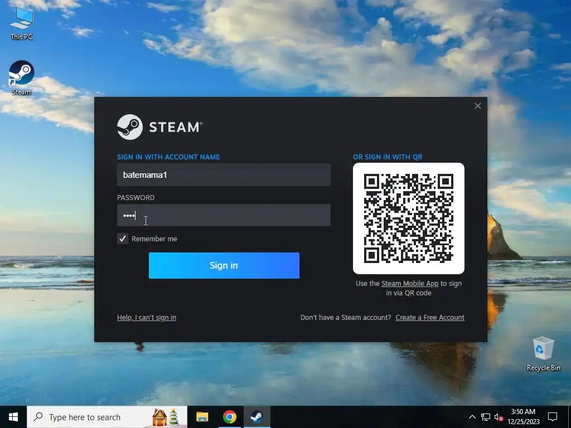Click the QR code sign-in image
This screenshot has height=428, width=571.
[409, 218]
